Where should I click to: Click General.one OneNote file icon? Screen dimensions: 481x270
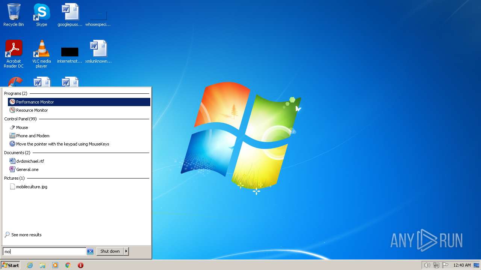[x=12, y=169]
